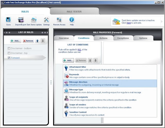This screenshot has height=128, width=165.
Task: Click Remove button in List of Rules
Action: click(28, 41)
